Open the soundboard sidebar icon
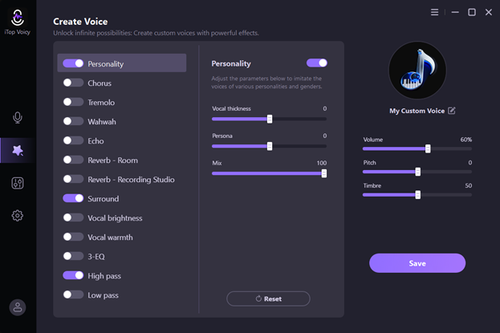This screenshot has height=333, width=500. pos(18,183)
